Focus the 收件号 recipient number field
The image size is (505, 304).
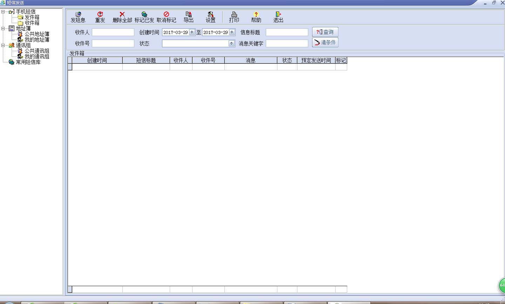[x=113, y=43]
